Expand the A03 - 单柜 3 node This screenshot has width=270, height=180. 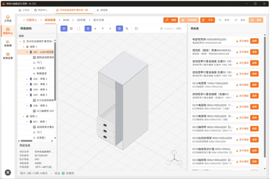(x=27, y=84)
